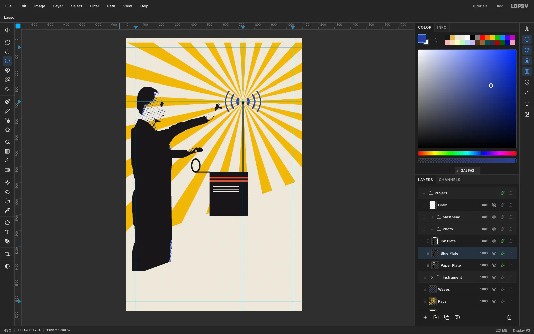
Task: Hide the Waves layer
Action: 494,289
